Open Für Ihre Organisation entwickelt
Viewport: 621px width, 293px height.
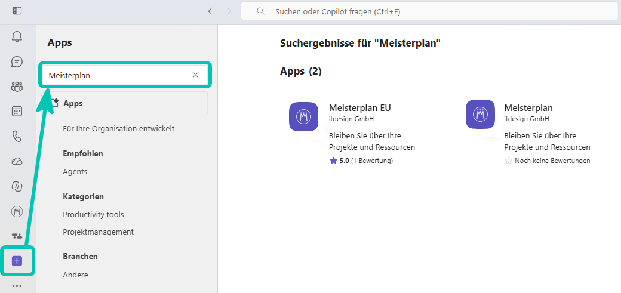pos(119,129)
